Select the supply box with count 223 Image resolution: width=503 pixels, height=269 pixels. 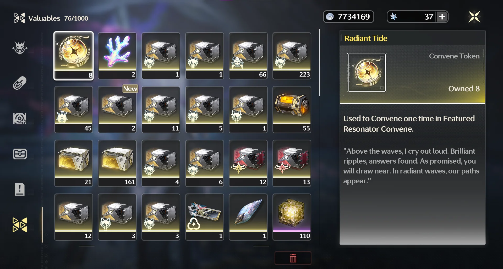(292, 56)
